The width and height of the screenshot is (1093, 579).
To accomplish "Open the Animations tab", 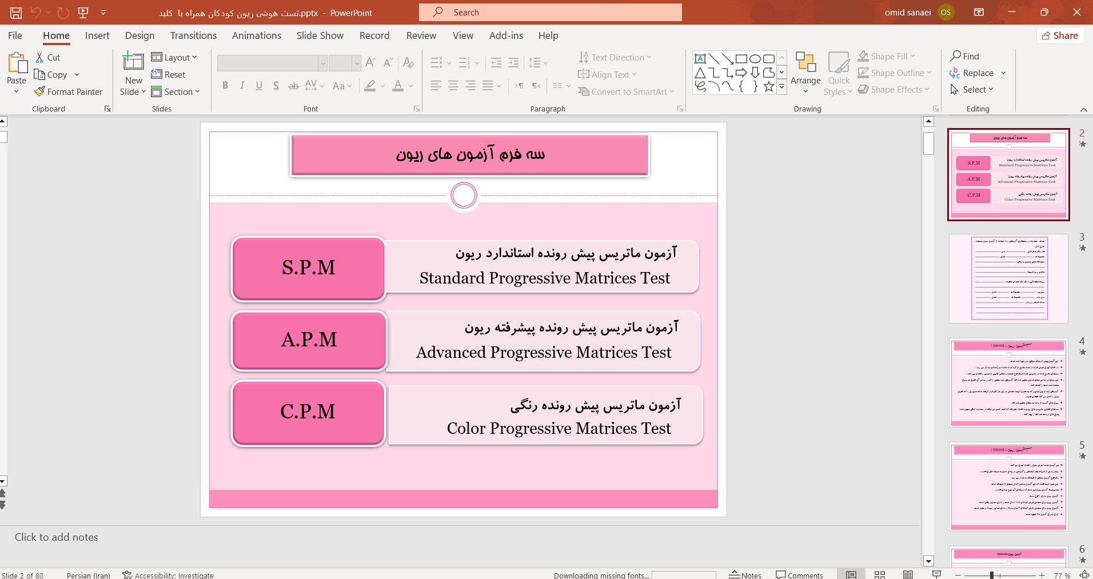I will [x=257, y=35].
